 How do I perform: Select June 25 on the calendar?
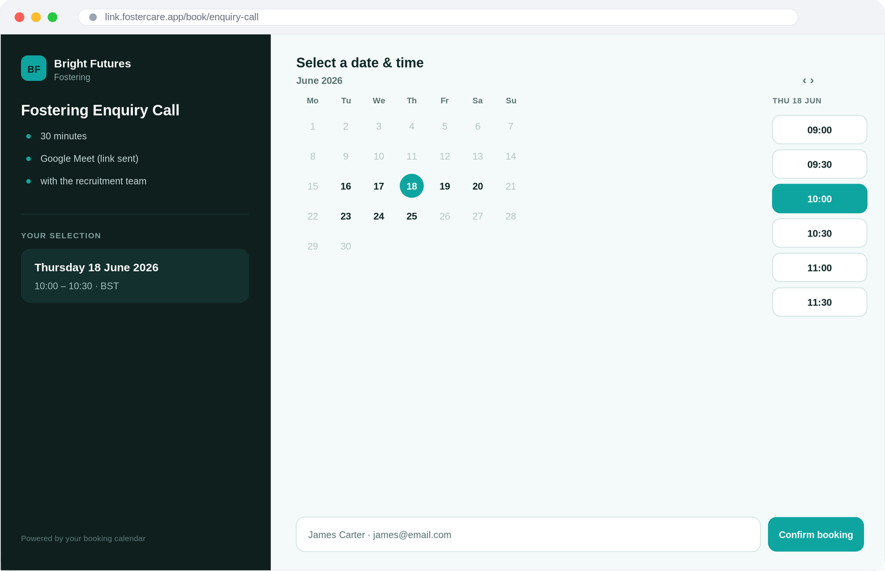tap(412, 216)
